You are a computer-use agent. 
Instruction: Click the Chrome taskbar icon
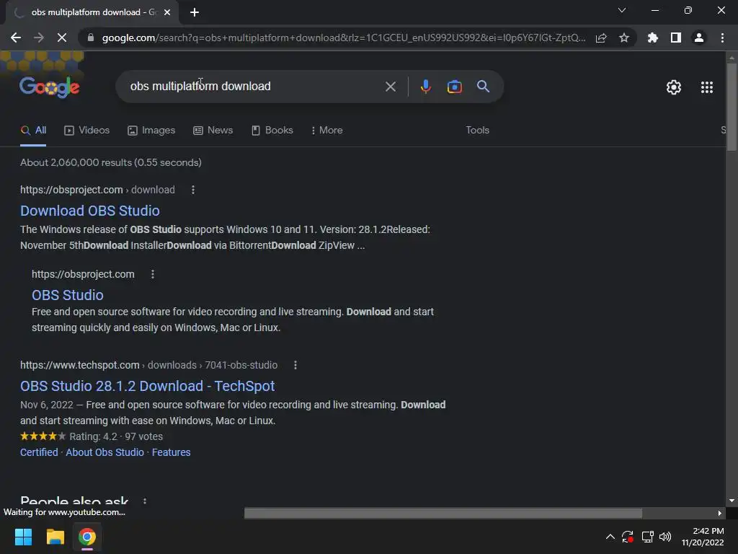click(87, 537)
